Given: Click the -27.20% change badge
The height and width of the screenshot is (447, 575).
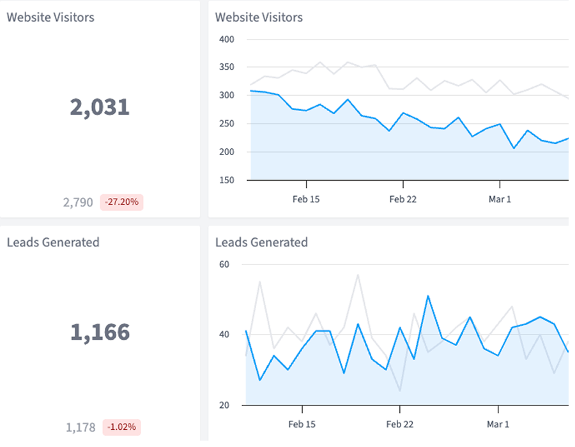Looking at the screenshot, I should 121,202.
